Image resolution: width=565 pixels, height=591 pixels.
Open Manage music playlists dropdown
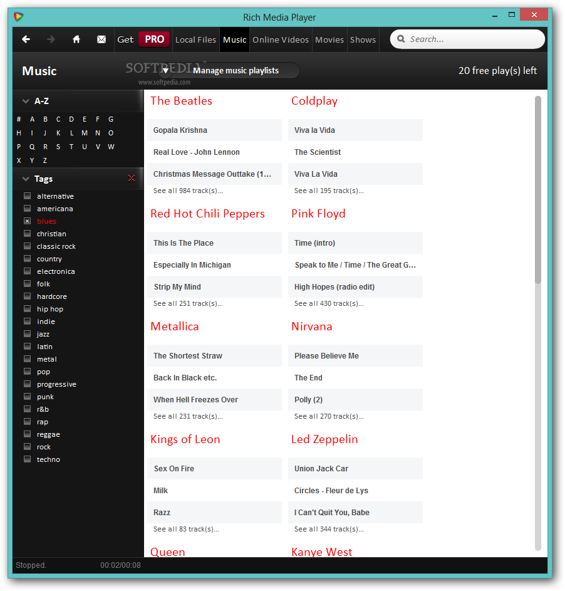click(x=229, y=70)
